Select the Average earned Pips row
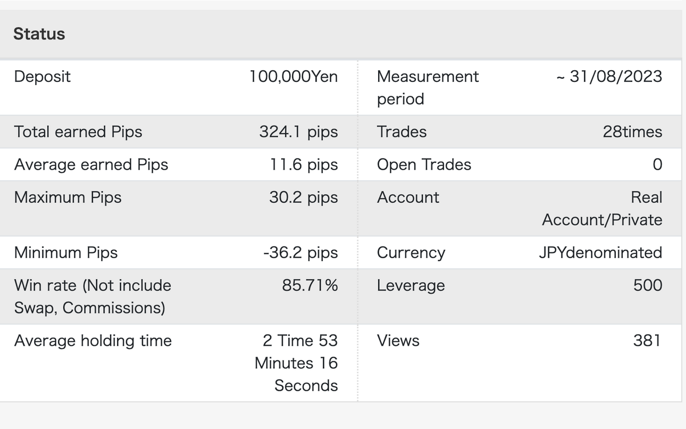This screenshot has height=429, width=686. [x=179, y=164]
